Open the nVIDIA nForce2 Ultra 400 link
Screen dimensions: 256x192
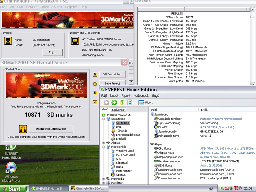[216, 157]
